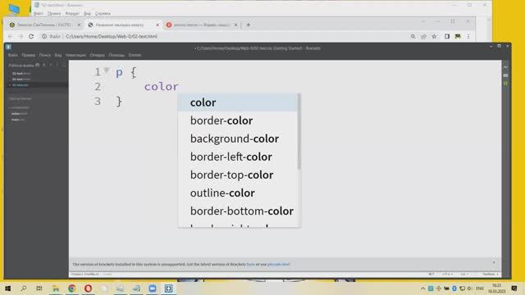Open Chrome three-dot menu
Screen dimensions: 525x295
pyautogui.click(x=468, y=36)
